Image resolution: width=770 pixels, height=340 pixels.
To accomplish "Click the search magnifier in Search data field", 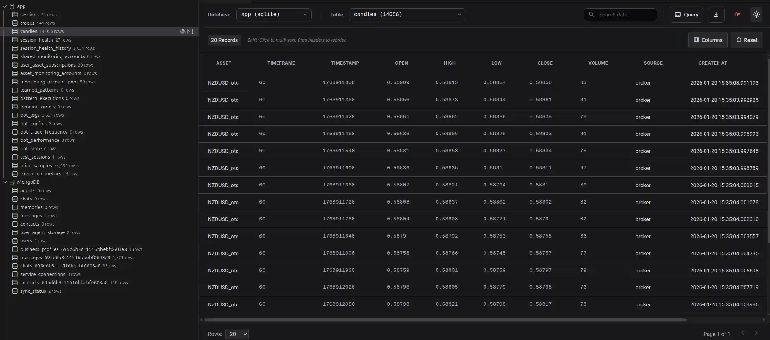I will pos(591,15).
